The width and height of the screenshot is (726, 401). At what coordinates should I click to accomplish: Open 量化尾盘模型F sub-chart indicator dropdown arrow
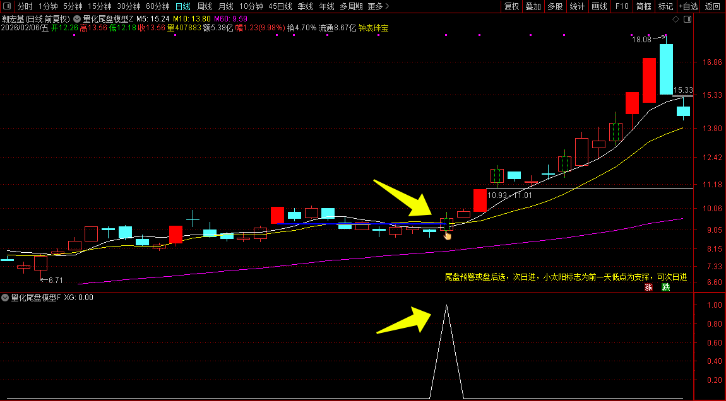point(4,298)
